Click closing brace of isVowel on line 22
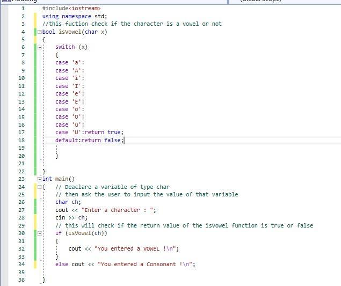Viewport: 341px width, 286px height. (x=43, y=172)
